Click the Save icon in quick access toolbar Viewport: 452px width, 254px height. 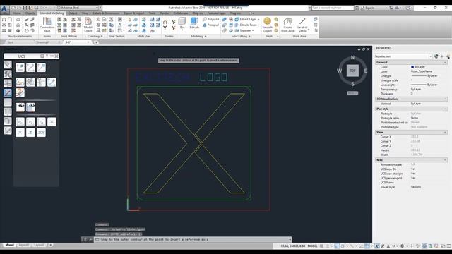pyautogui.click(x=25, y=8)
